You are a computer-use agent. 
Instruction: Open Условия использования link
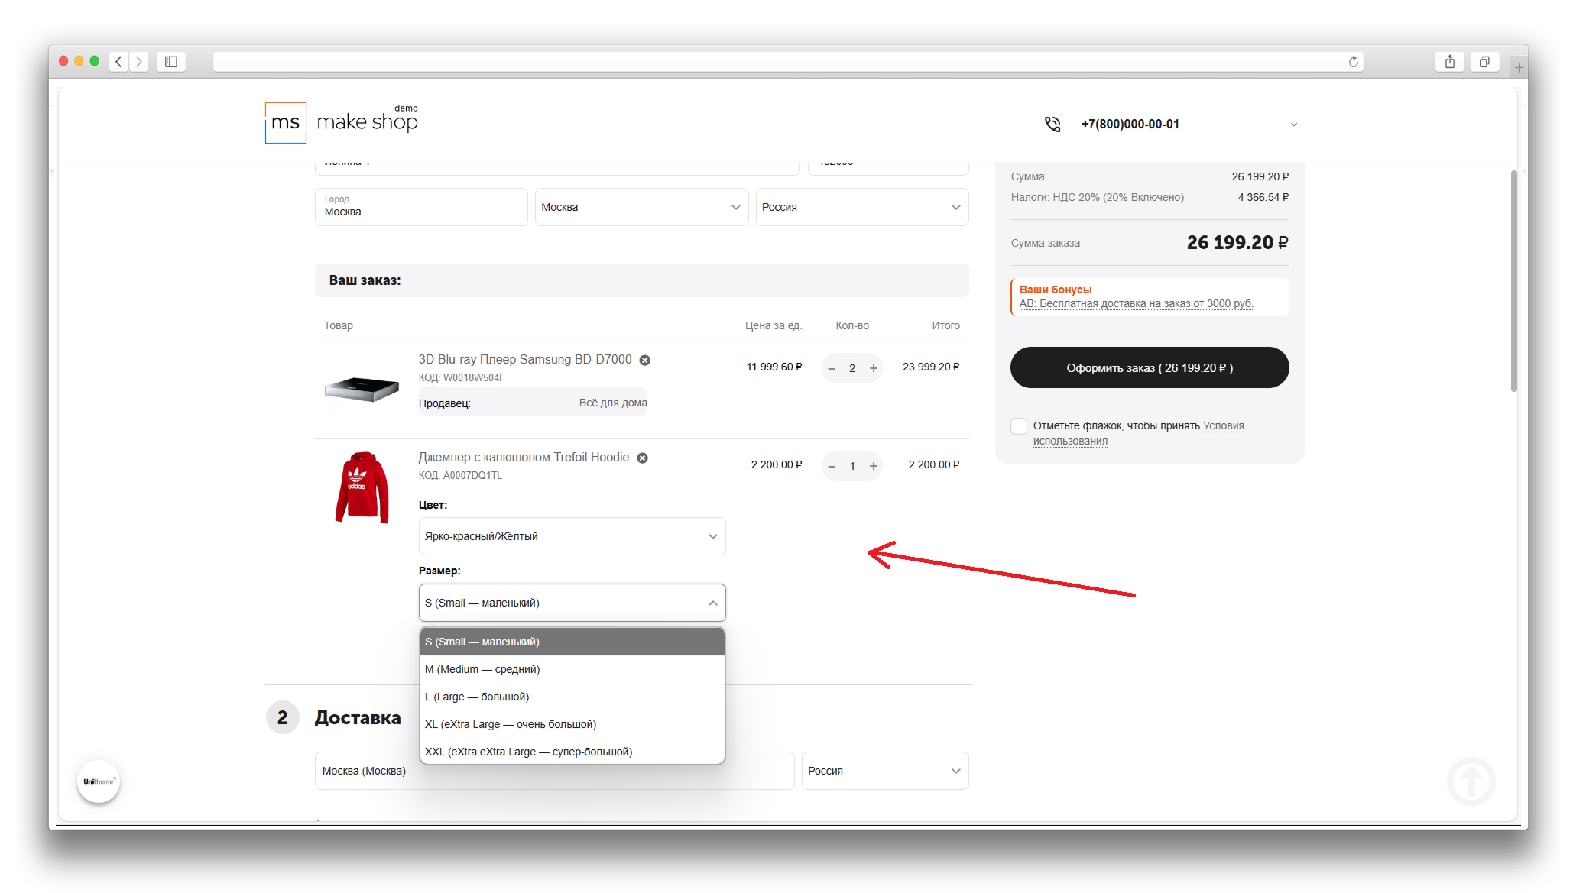(1223, 426)
